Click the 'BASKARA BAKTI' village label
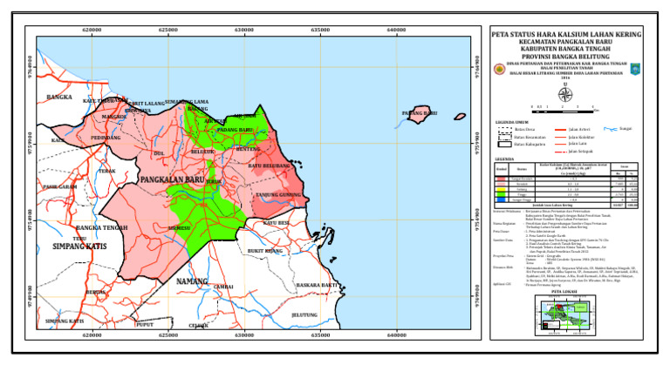 pyautogui.click(x=317, y=285)
